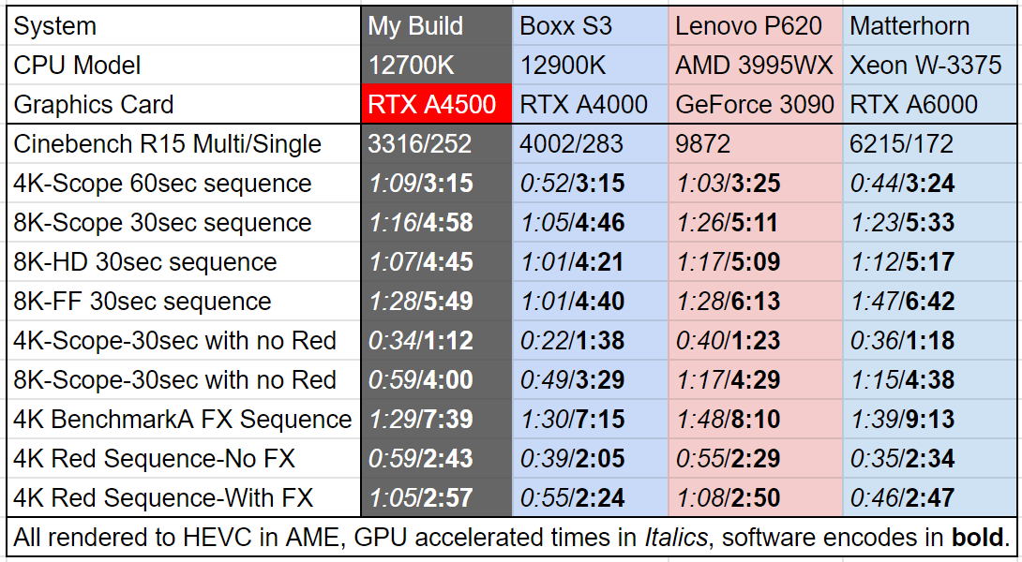Select the 9872 Cinebench score cell
The width and height of the screenshot is (1022, 562).
(756, 144)
